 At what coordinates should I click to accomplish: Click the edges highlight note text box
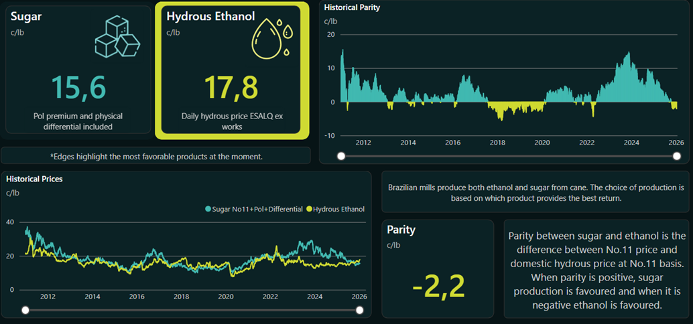click(156, 156)
